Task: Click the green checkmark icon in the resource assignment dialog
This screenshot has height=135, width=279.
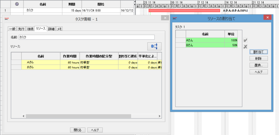Action: coord(246,40)
